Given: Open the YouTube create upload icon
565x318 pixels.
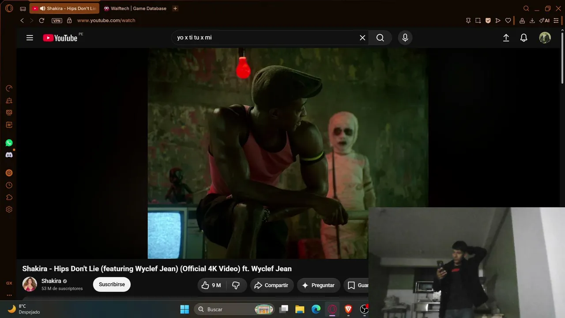Looking at the screenshot, I should 506,38.
